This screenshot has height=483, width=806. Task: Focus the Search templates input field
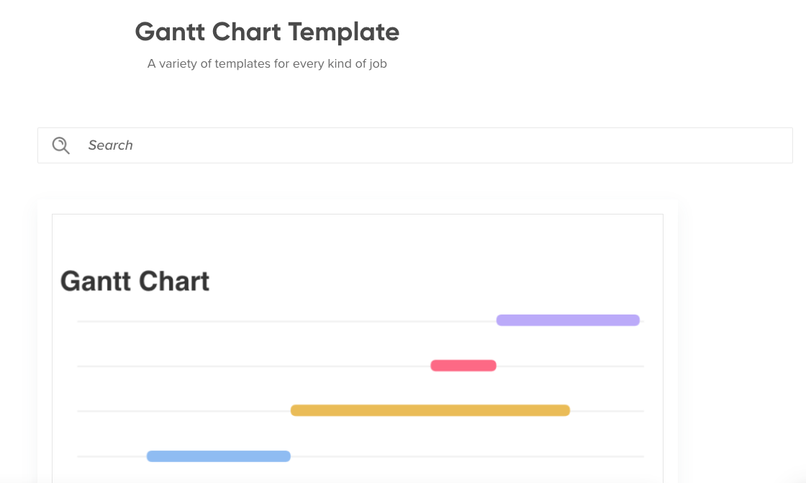pyautogui.click(x=432, y=145)
